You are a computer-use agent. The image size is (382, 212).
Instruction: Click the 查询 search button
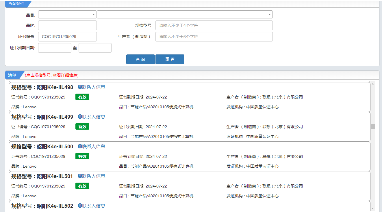(x=140, y=59)
